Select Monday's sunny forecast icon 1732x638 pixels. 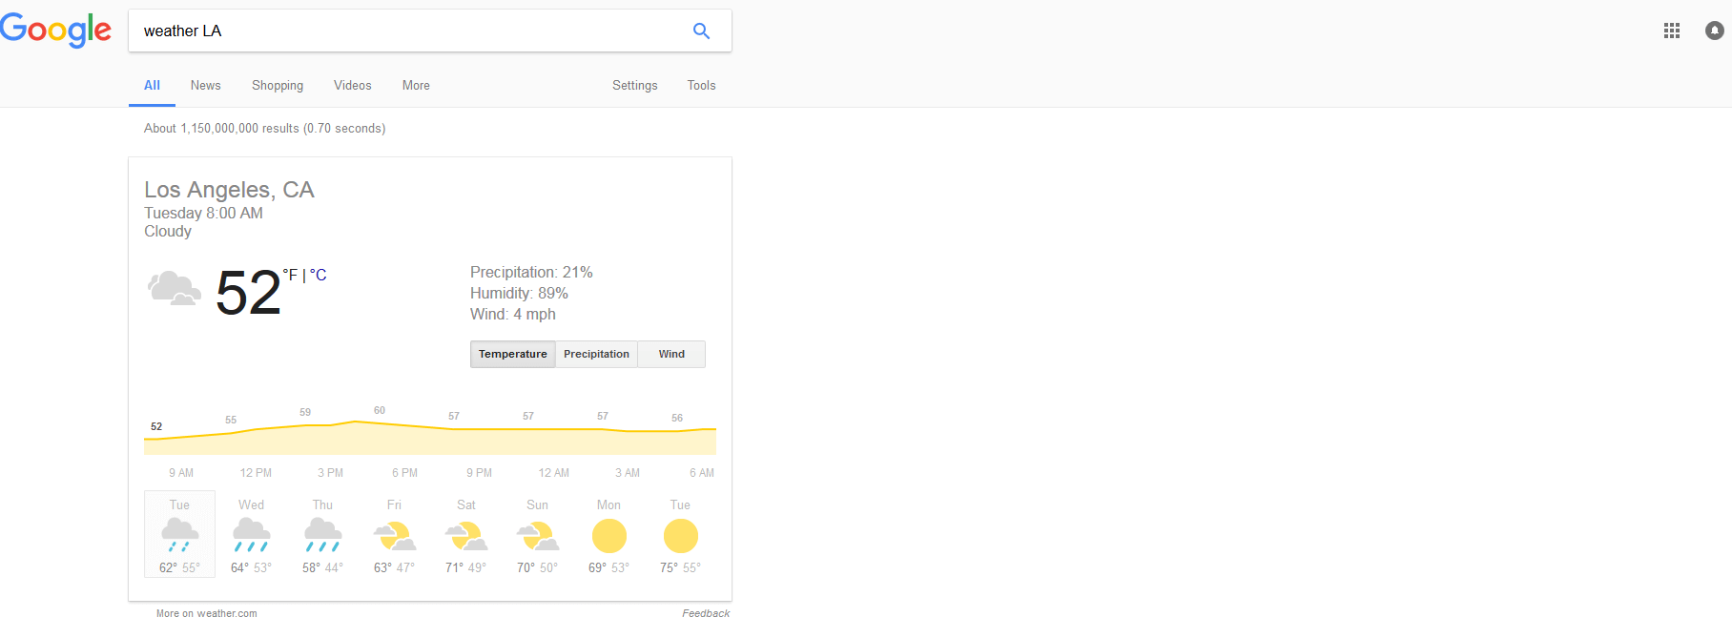pyautogui.click(x=608, y=536)
